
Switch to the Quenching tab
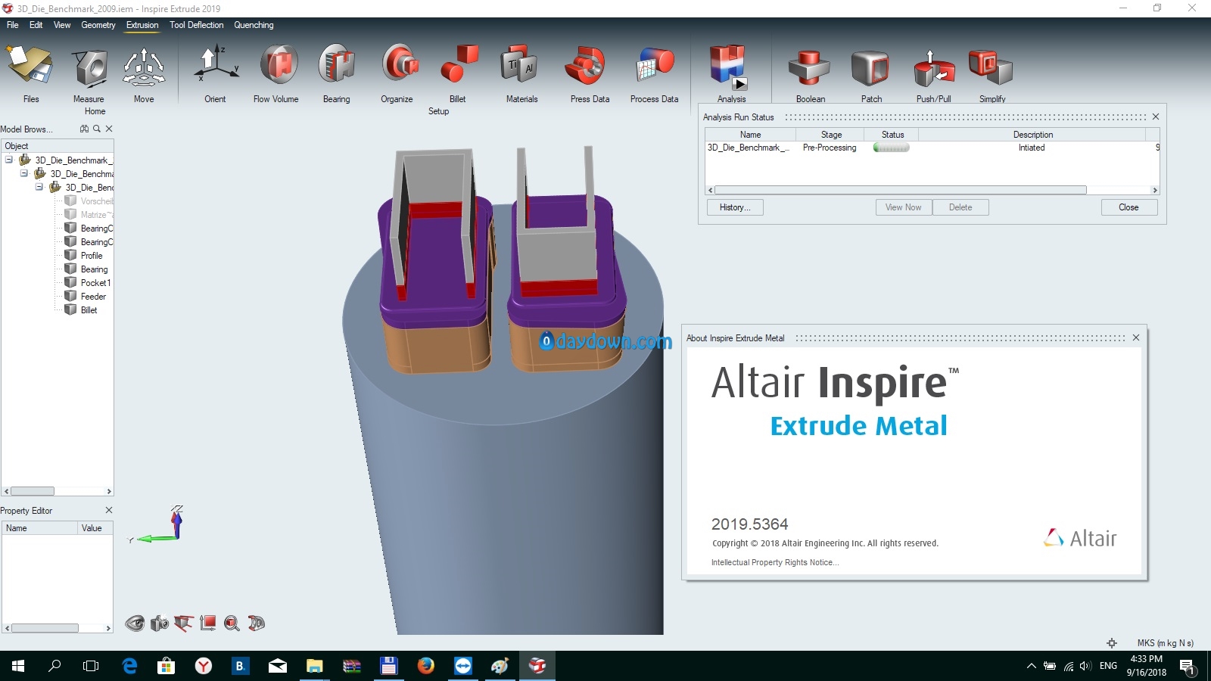(254, 25)
